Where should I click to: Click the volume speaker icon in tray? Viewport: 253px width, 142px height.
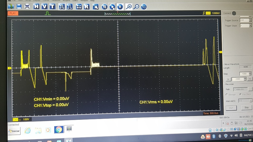(236, 135)
